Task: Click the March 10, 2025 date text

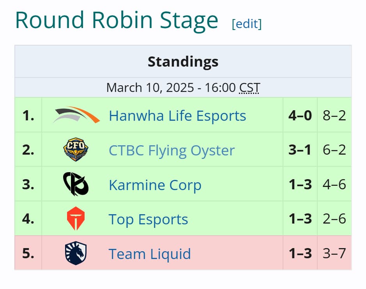Action: pos(150,87)
